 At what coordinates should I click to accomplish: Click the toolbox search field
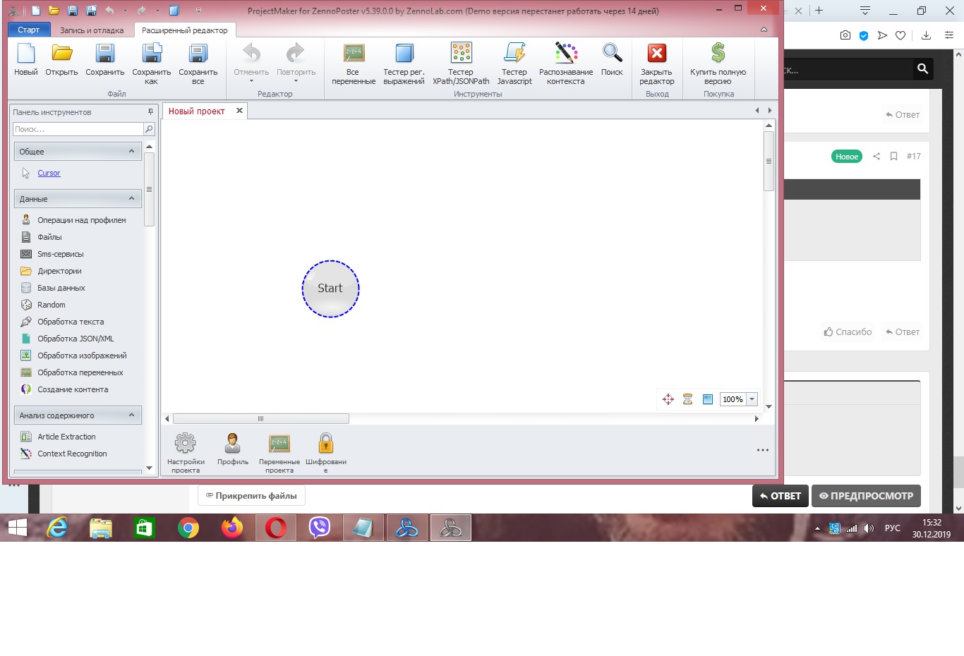pyautogui.click(x=78, y=129)
